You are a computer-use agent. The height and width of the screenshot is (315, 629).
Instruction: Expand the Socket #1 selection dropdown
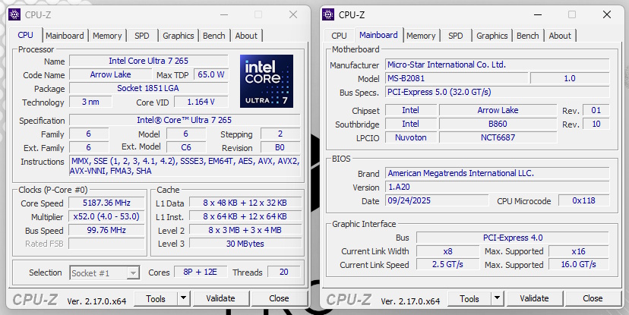point(133,273)
